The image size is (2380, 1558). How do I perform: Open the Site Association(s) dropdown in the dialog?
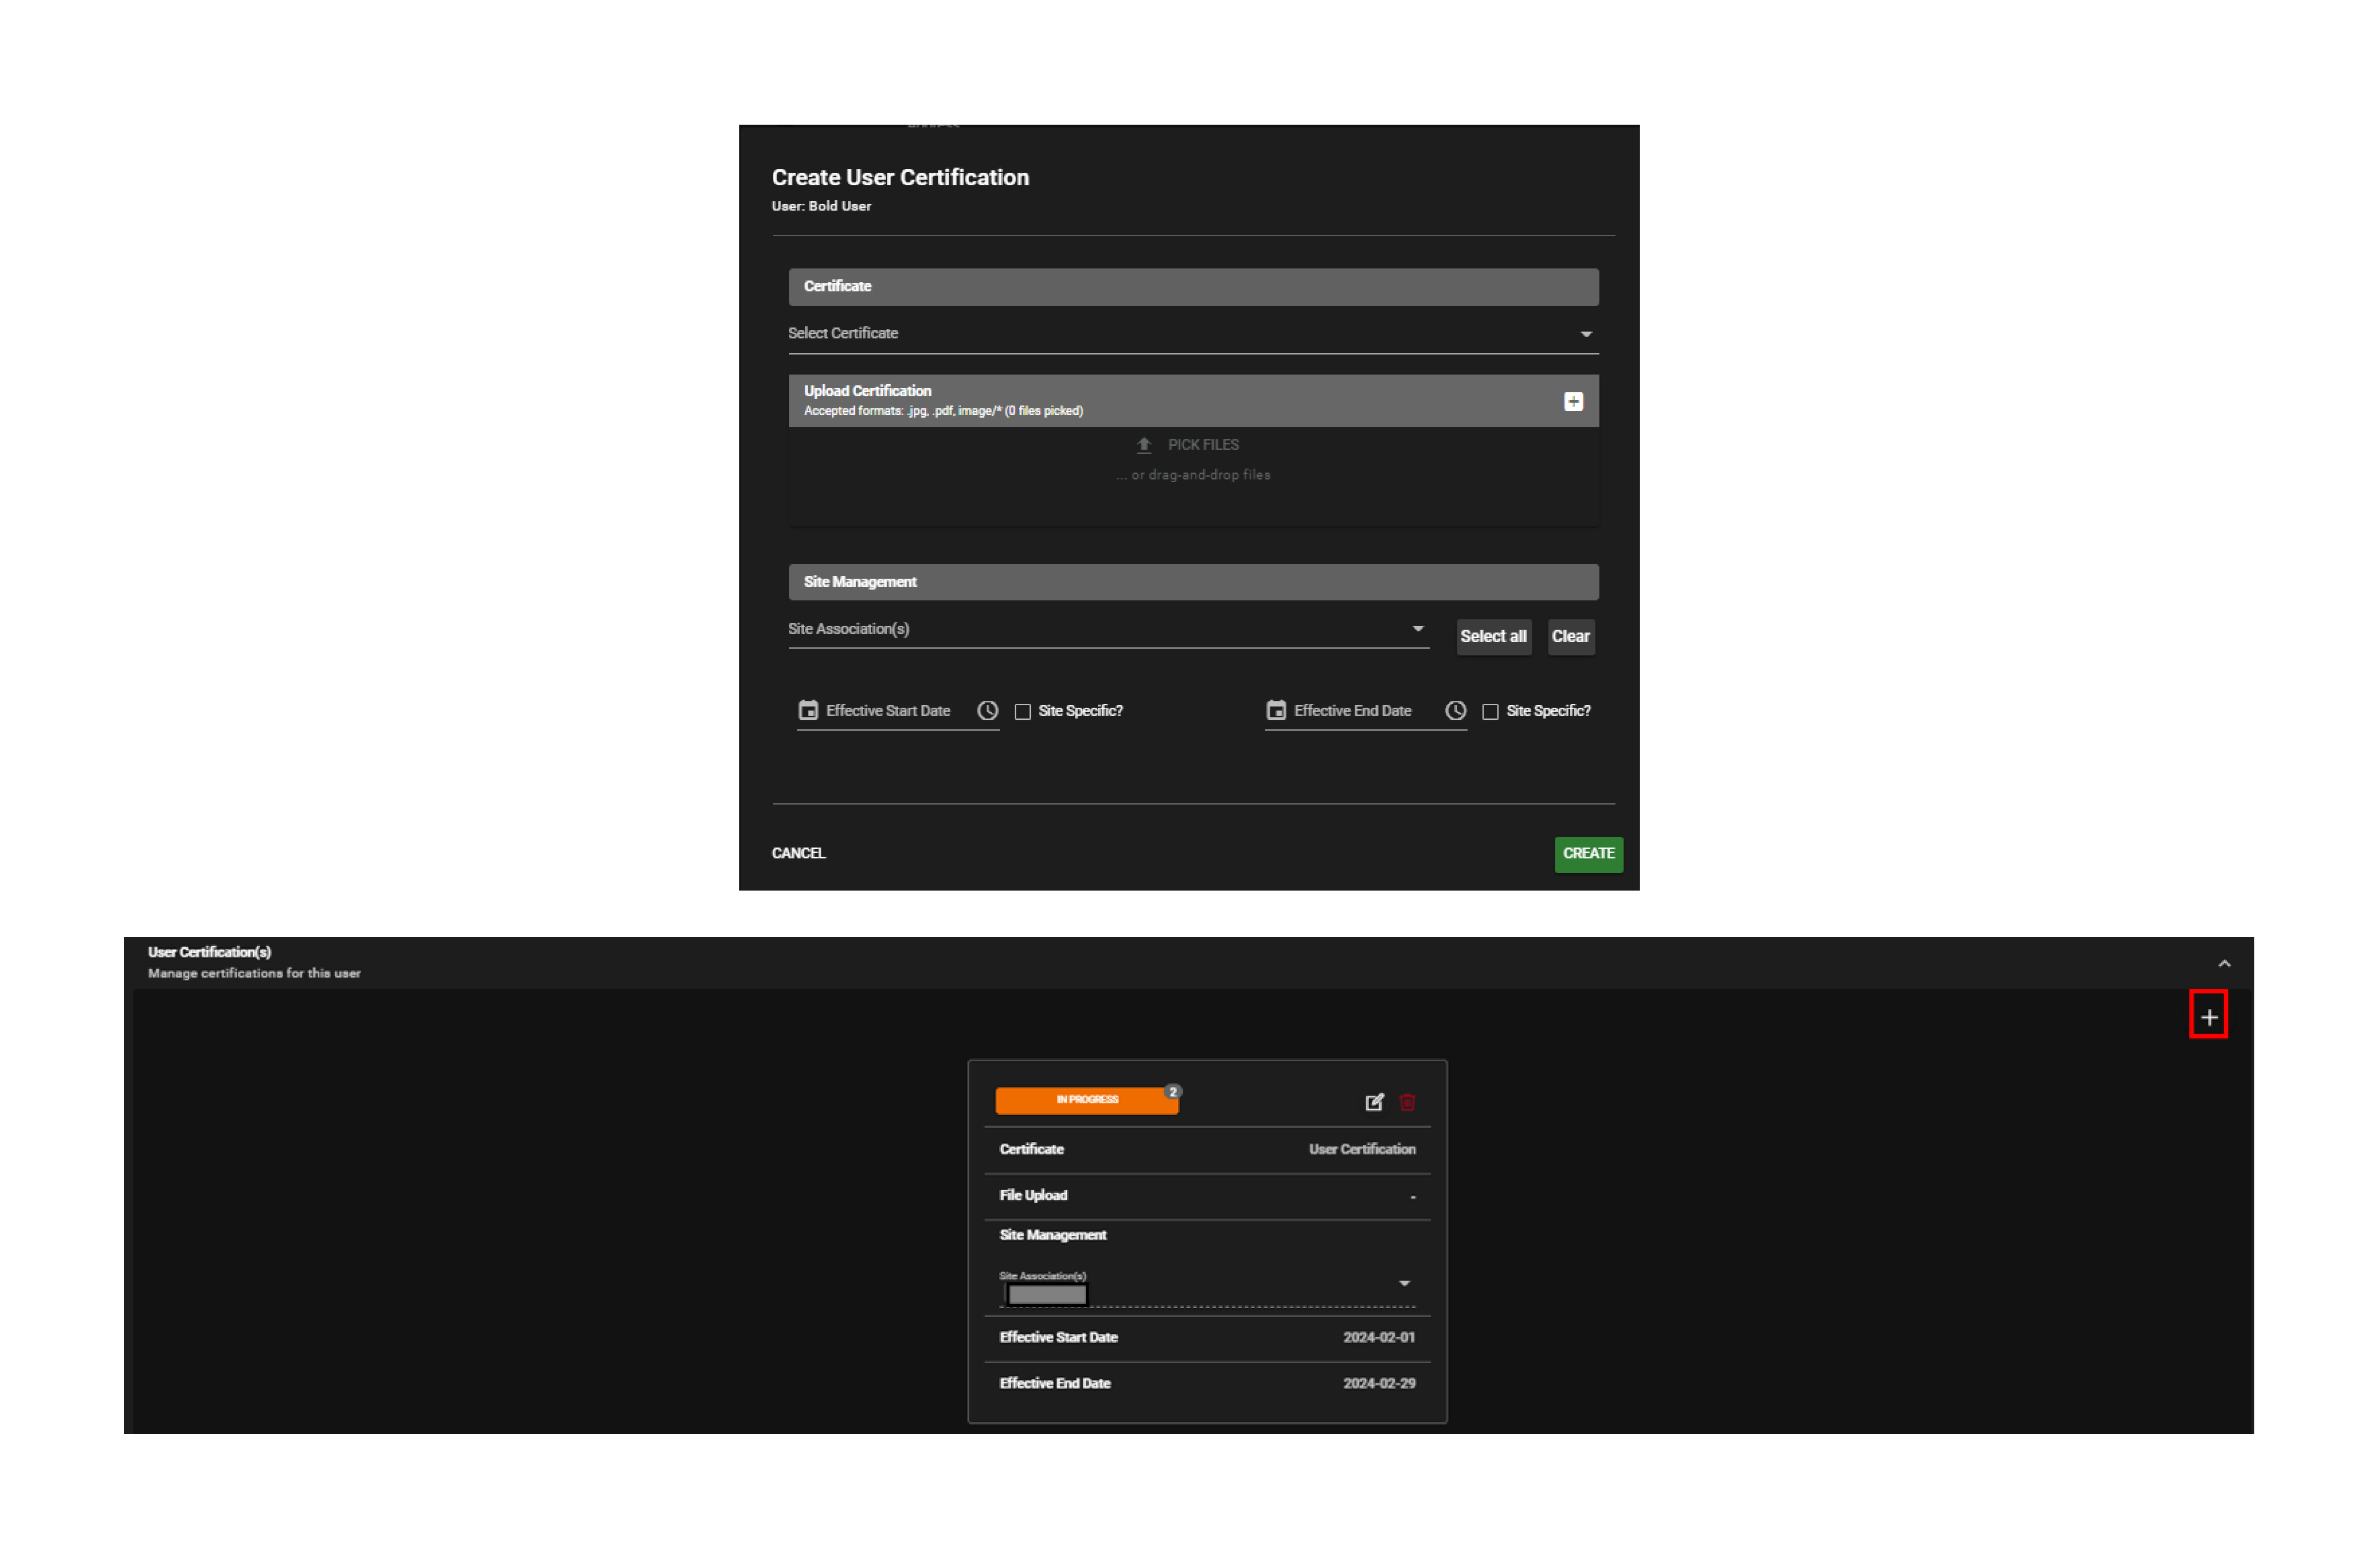click(1108, 629)
